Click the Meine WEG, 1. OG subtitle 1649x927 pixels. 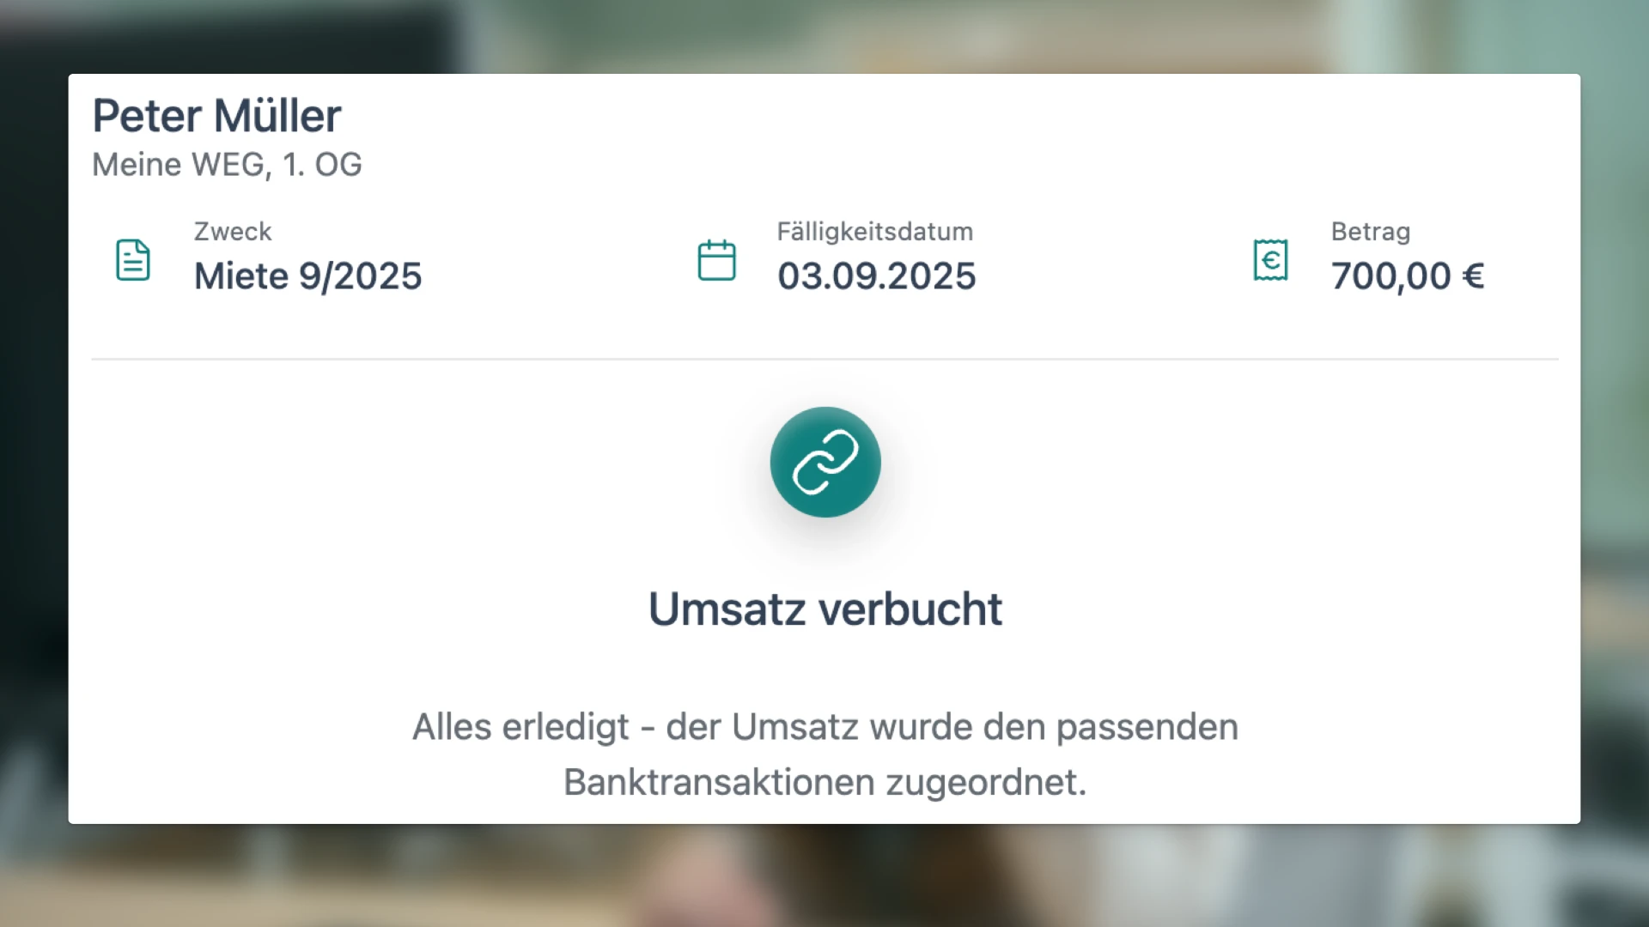click(227, 165)
